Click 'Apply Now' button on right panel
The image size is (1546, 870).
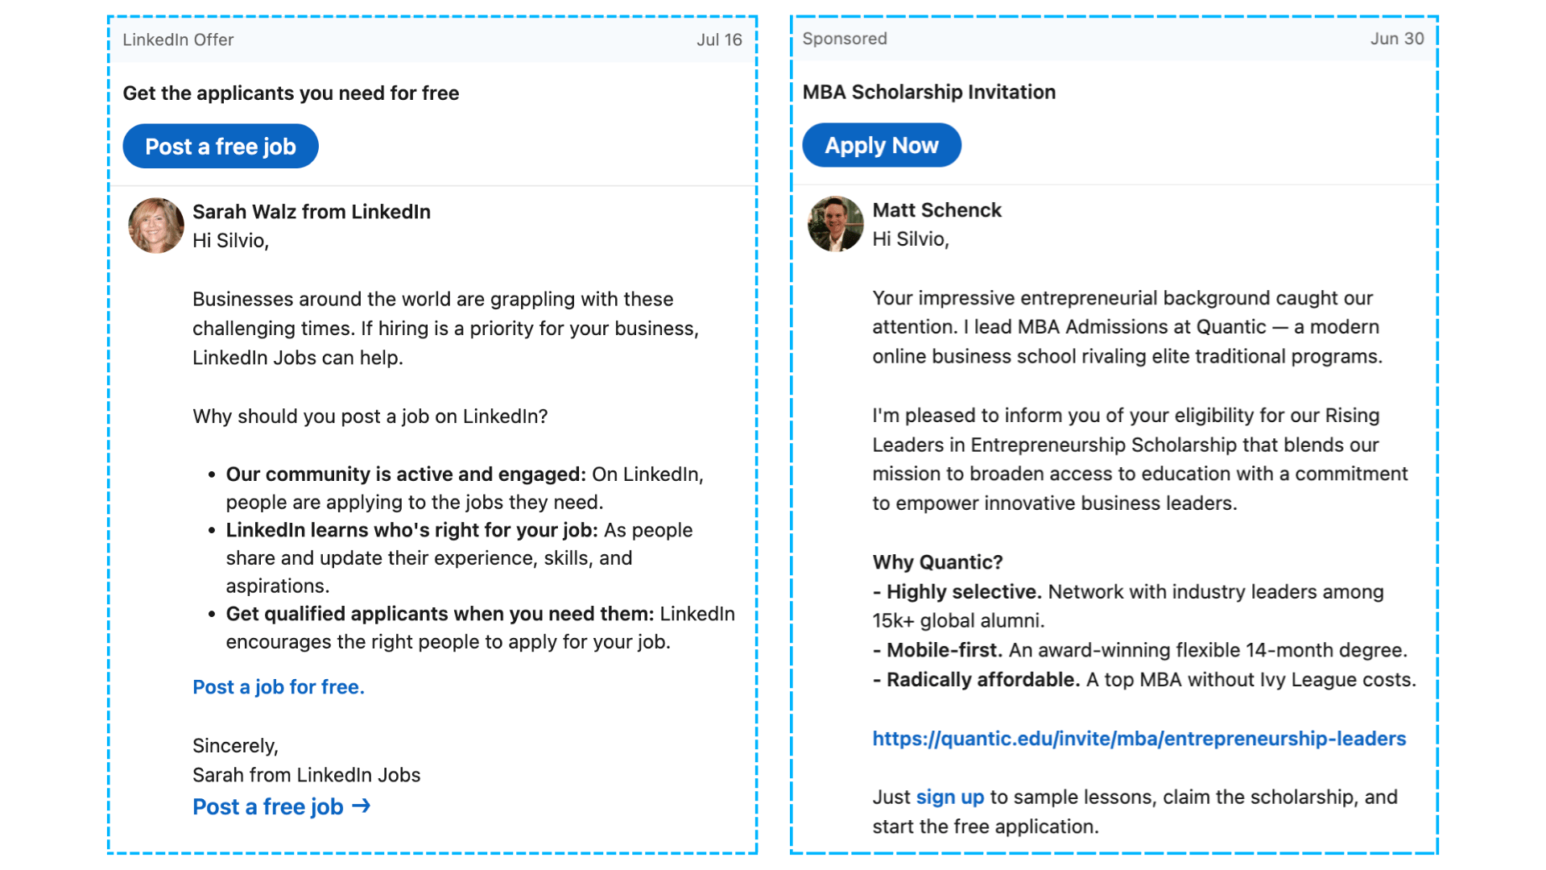tap(882, 146)
